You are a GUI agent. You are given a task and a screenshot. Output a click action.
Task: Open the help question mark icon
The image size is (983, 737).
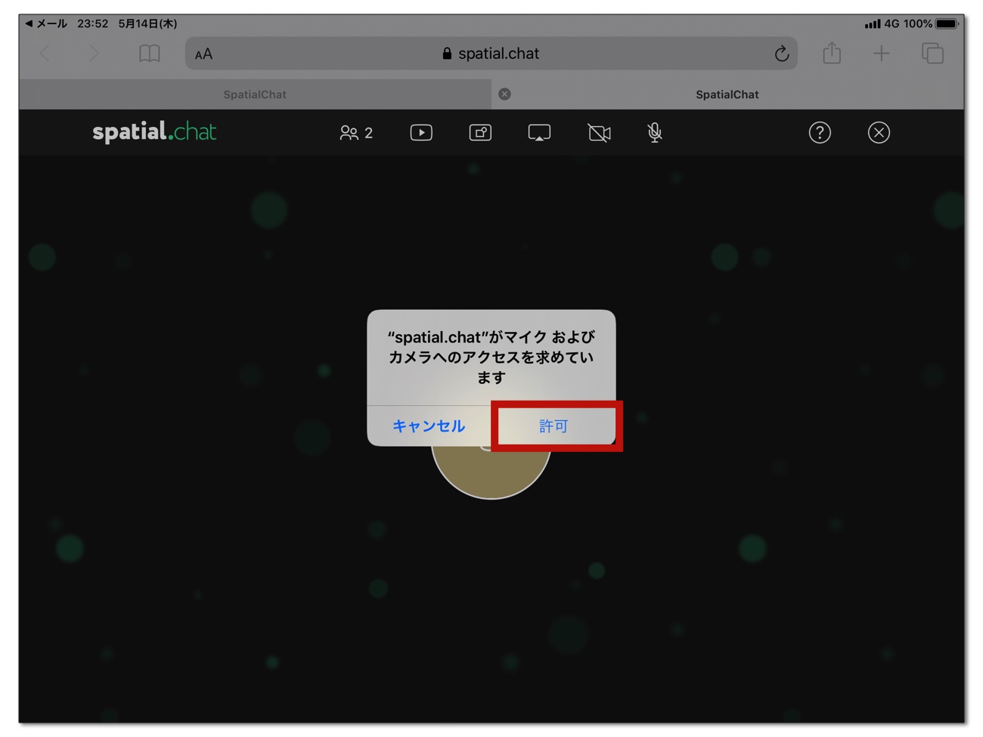[x=820, y=133]
